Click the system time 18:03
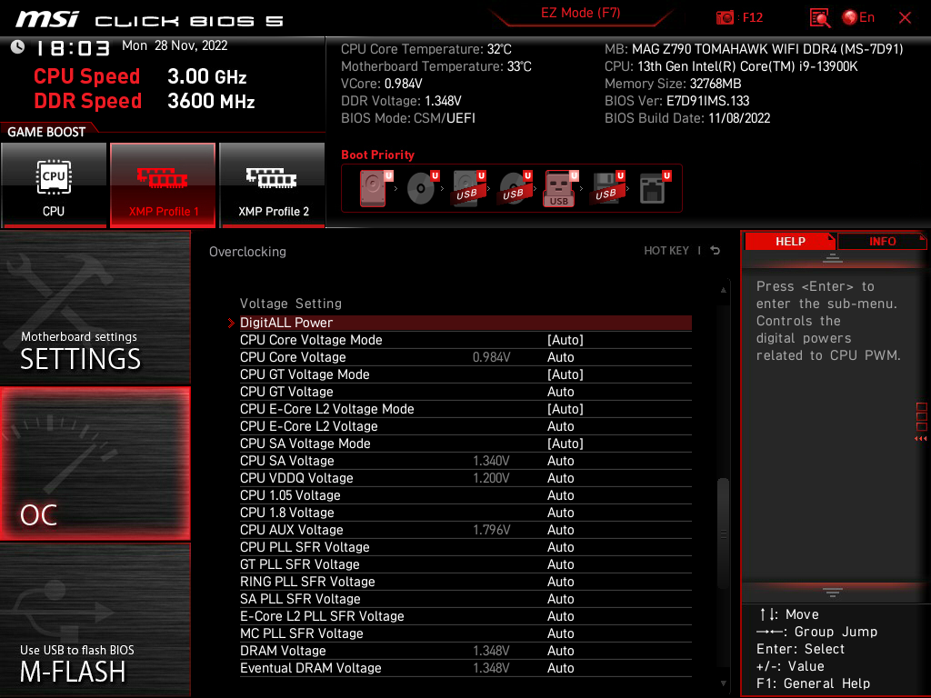Viewport: 931px width, 698px height. [x=74, y=48]
